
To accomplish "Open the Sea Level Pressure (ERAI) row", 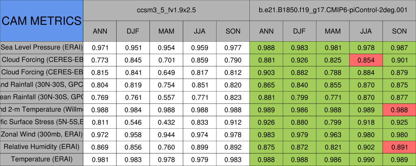I will point(41,47).
